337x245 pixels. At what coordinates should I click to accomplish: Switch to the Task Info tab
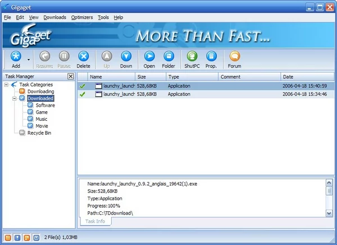pos(95,221)
